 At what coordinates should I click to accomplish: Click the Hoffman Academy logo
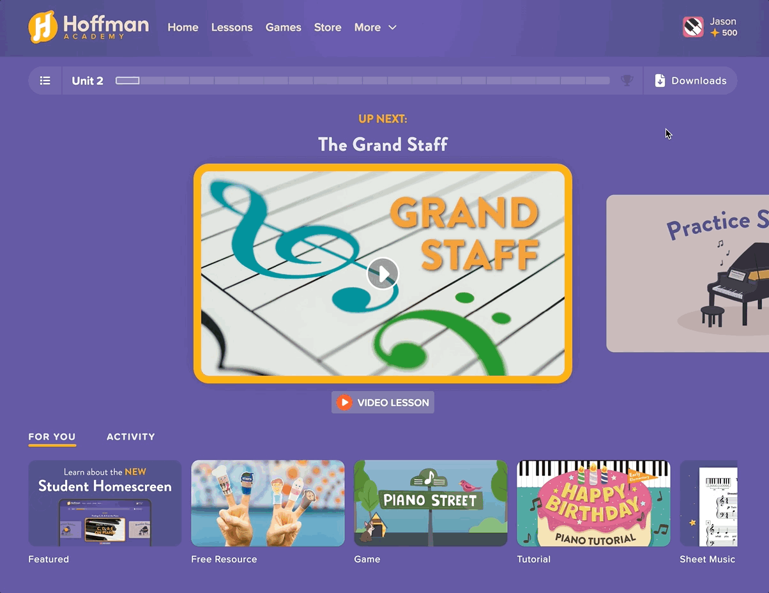pos(89,27)
